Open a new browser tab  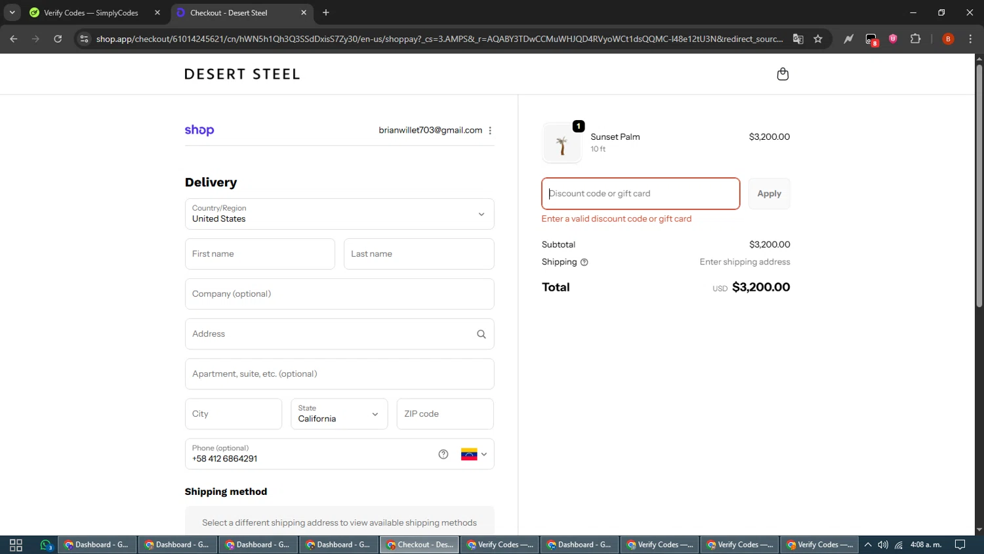tap(326, 12)
